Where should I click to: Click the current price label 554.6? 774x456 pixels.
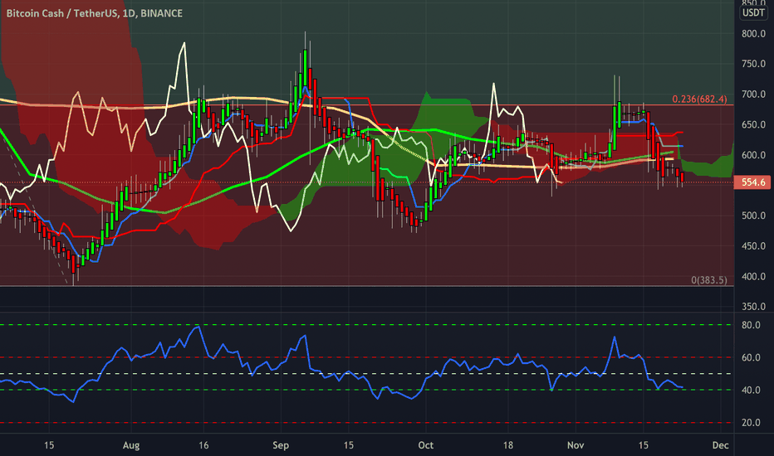coord(752,182)
